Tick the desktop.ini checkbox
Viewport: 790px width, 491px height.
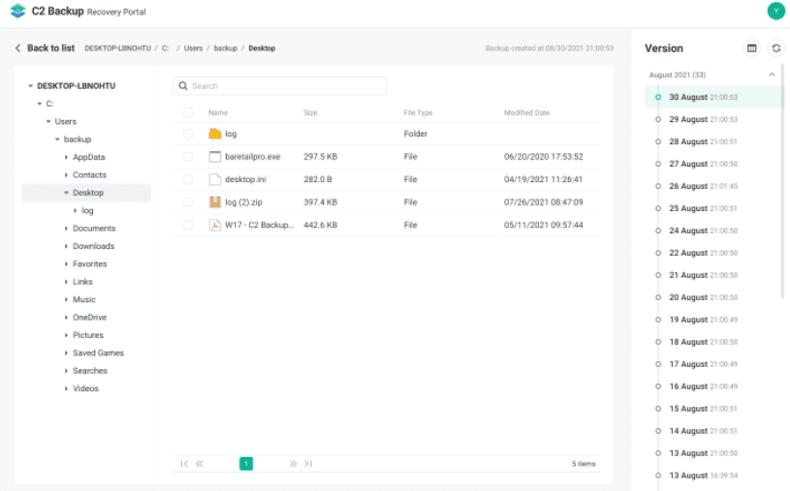coord(188,179)
